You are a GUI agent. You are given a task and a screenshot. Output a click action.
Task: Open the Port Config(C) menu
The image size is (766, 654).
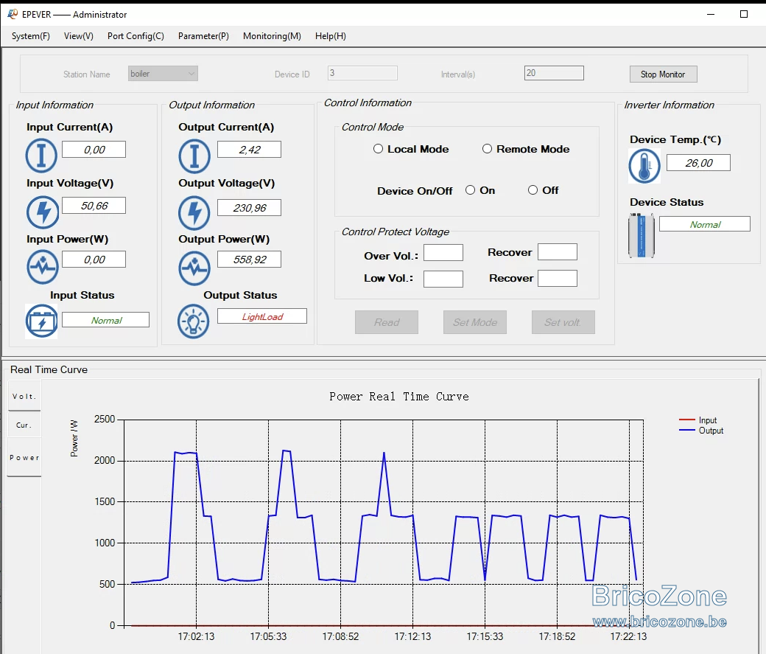tap(136, 35)
